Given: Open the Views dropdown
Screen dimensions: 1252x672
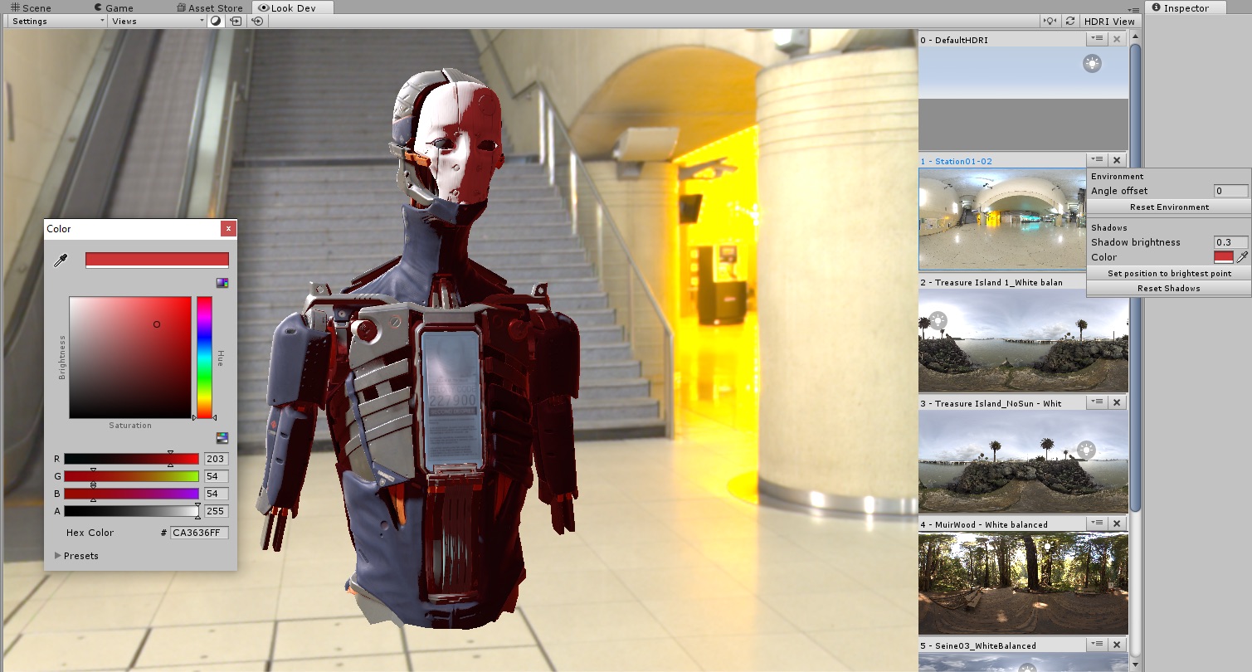Looking at the screenshot, I should (156, 21).
